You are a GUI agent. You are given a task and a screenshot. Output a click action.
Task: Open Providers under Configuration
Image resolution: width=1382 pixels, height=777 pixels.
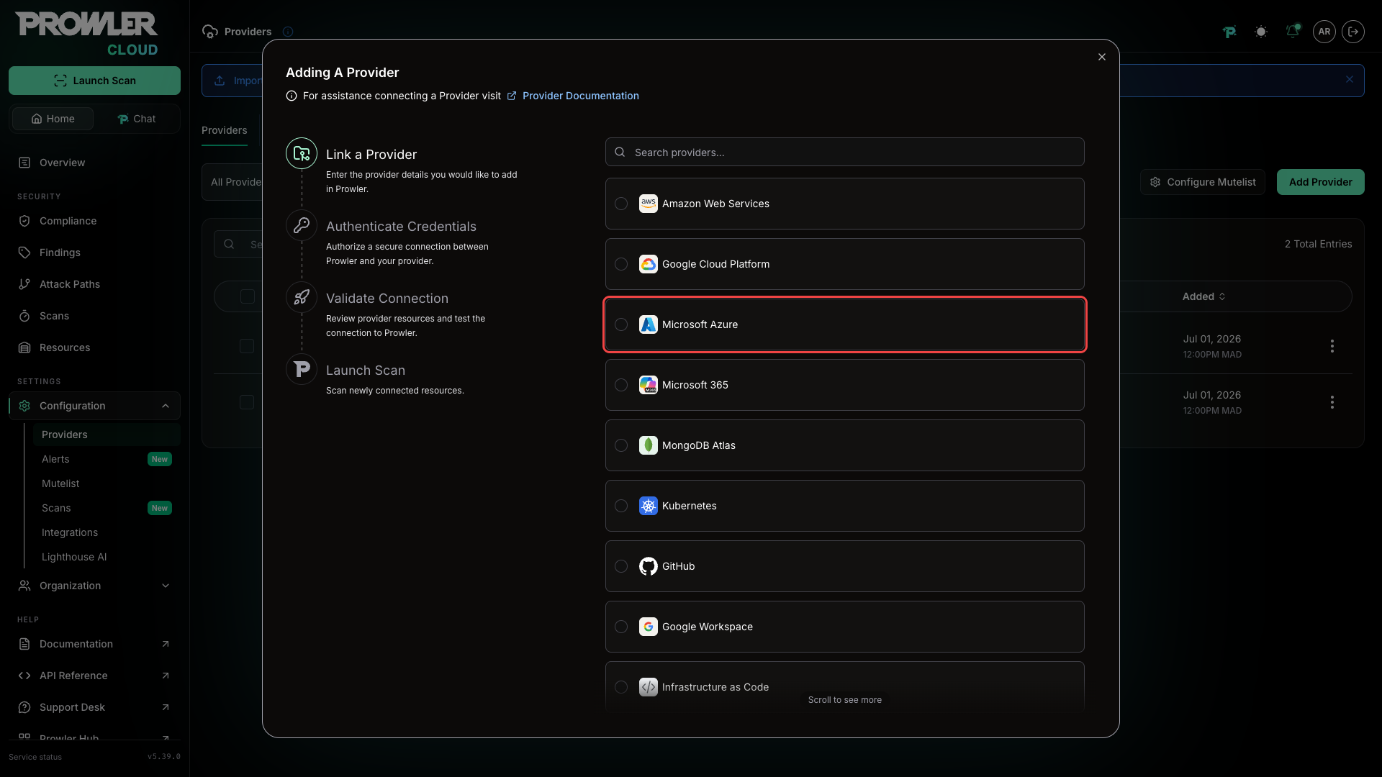[107, 435]
